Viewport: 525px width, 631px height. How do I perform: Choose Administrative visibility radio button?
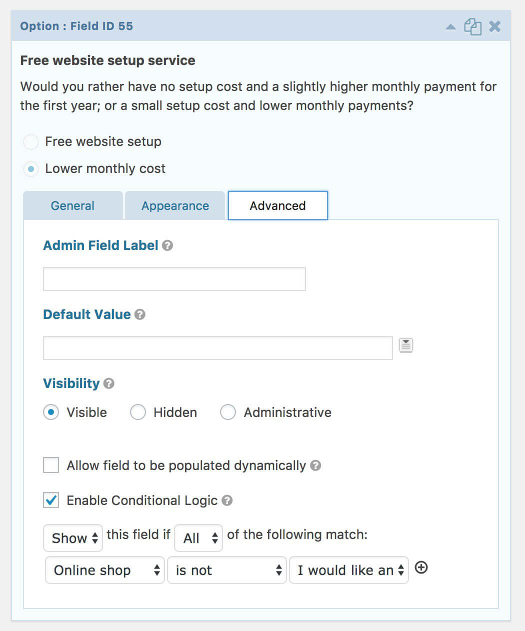[x=228, y=412]
